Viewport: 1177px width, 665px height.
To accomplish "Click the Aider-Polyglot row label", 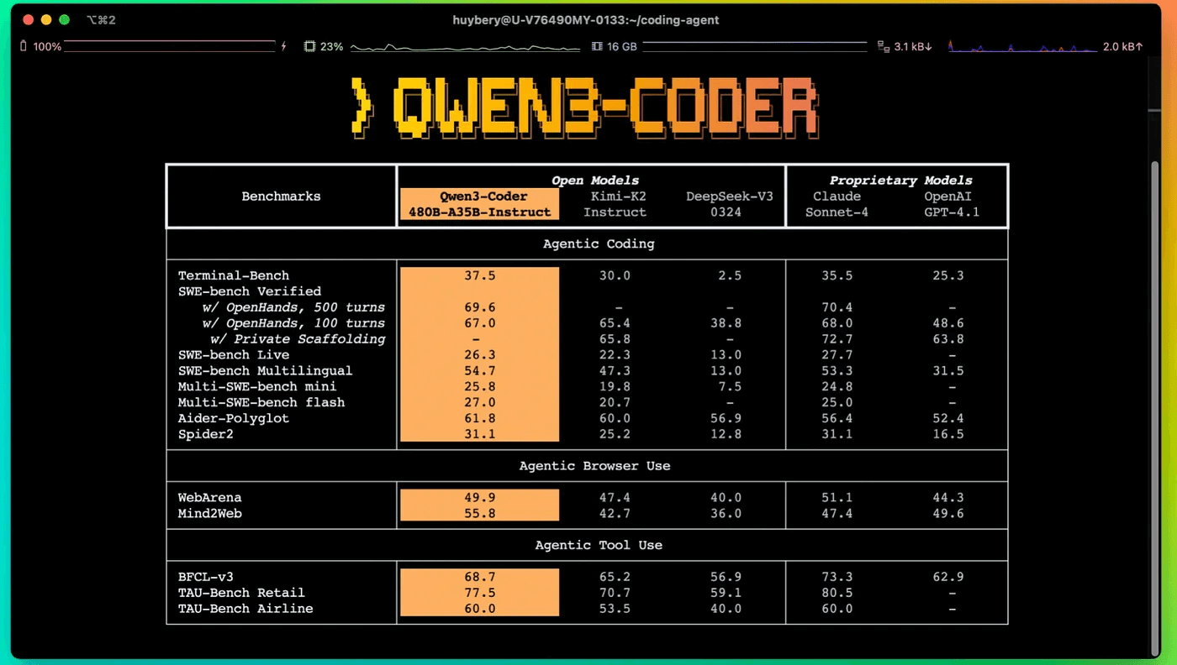I will click(x=234, y=418).
